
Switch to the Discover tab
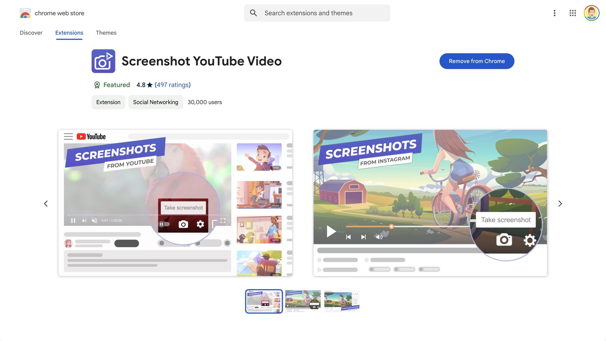click(31, 33)
